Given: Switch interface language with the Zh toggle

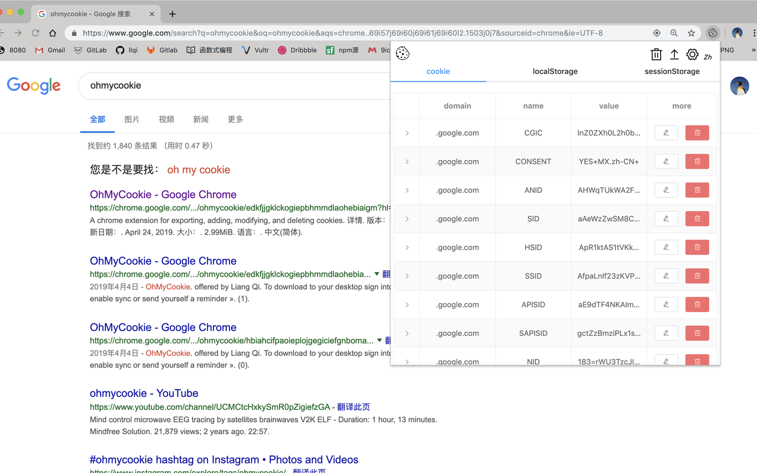Looking at the screenshot, I should click(x=707, y=55).
